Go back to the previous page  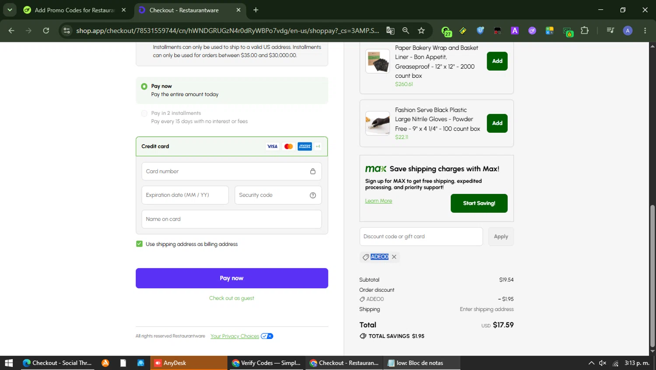[x=11, y=31]
